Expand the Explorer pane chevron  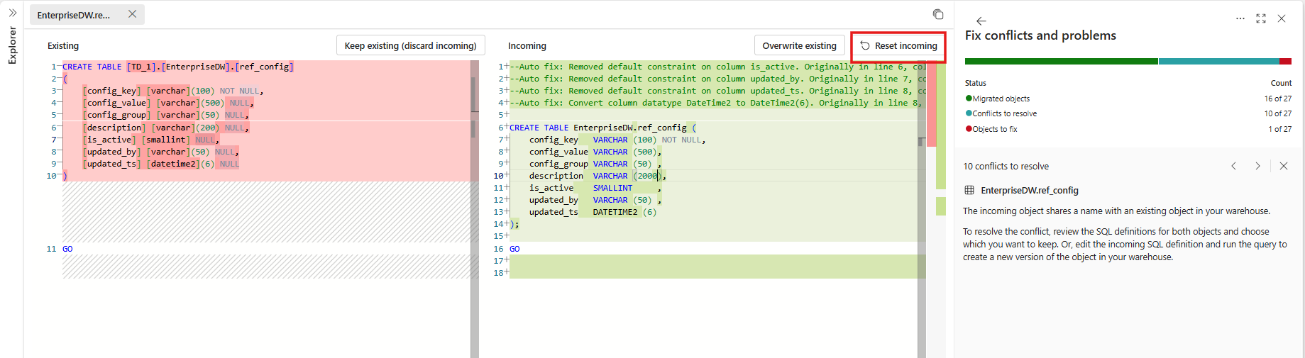[12, 13]
